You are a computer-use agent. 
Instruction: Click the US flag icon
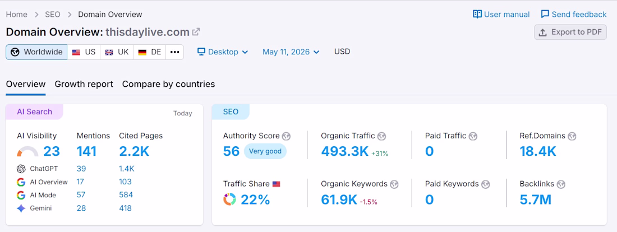click(76, 52)
